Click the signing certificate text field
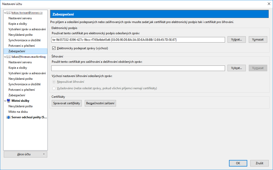Viewport: 273px width, 170px height. point(138,40)
